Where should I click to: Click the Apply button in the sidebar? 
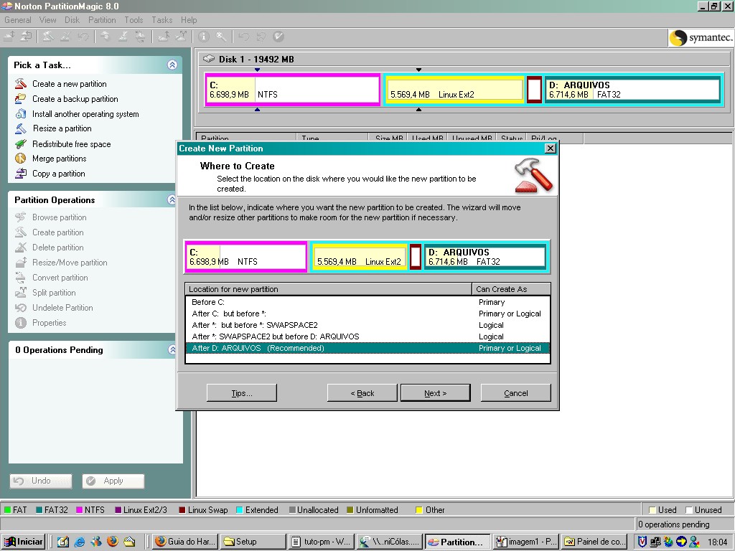point(113,481)
